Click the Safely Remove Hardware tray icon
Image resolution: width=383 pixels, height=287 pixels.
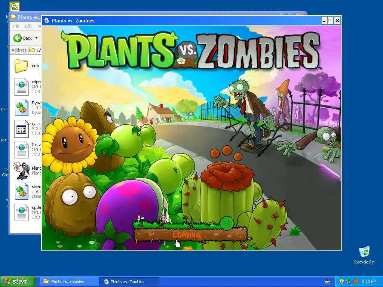(x=349, y=281)
